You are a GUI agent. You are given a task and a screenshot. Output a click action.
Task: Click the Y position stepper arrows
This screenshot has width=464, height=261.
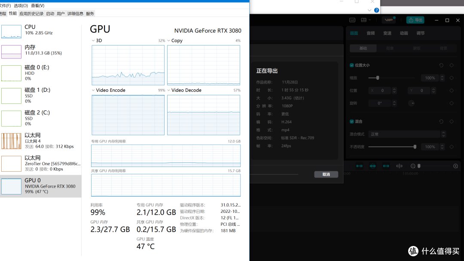(433, 91)
